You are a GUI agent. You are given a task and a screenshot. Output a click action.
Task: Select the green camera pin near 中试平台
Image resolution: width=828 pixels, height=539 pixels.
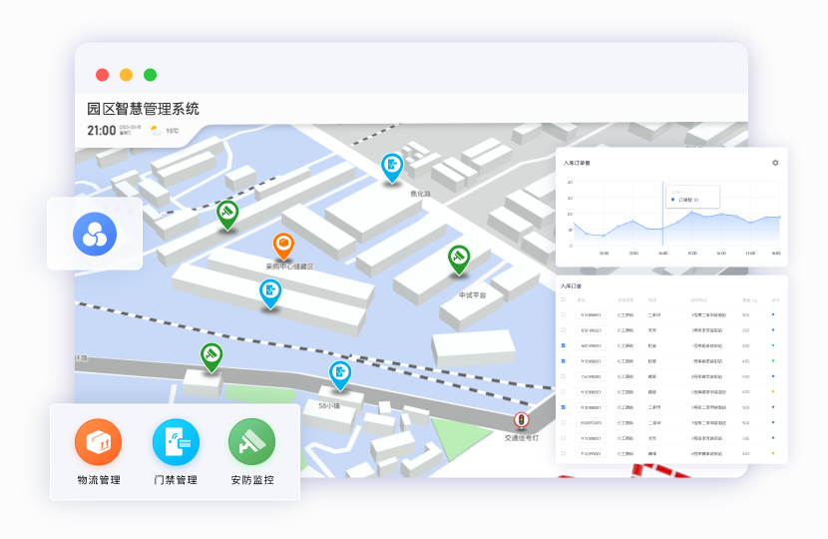coord(459,258)
